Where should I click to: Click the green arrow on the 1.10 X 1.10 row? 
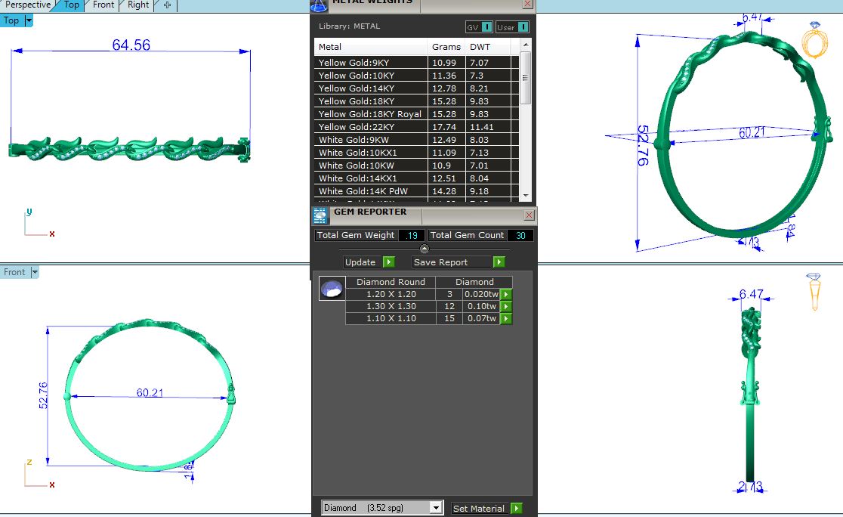click(x=506, y=319)
